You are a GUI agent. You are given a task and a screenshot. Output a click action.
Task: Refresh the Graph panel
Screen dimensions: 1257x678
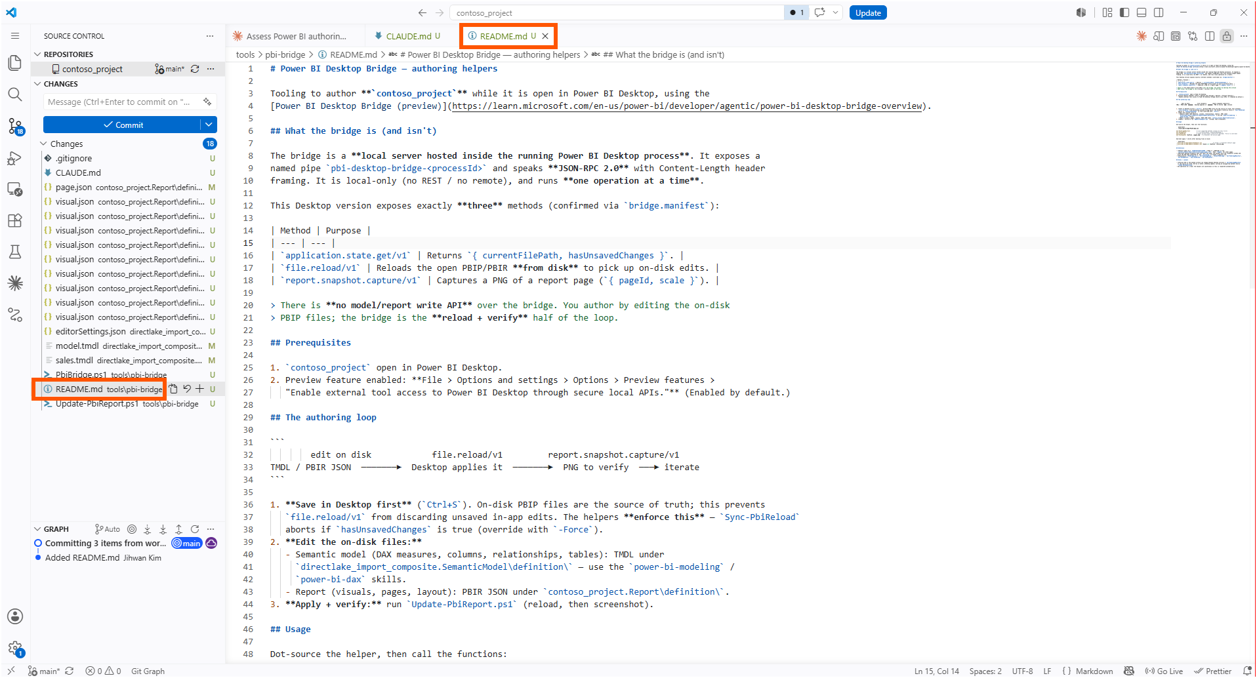click(195, 529)
